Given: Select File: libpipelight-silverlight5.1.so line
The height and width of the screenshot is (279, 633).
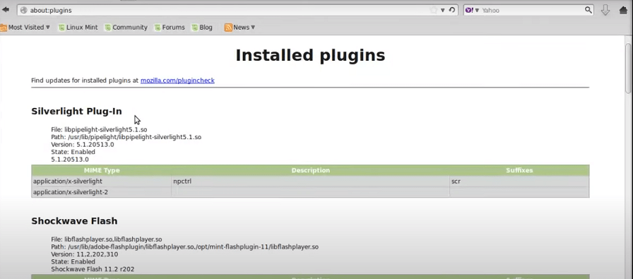Looking at the screenshot, I should [99, 129].
